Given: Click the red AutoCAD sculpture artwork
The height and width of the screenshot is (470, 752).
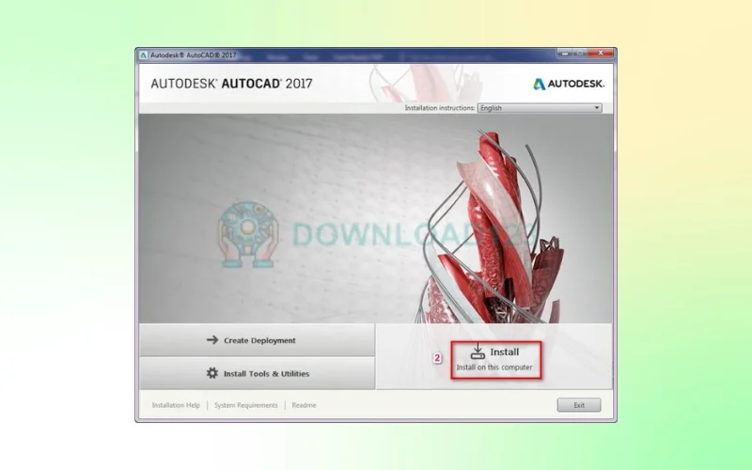Looking at the screenshot, I should pyautogui.click(x=498, y=226).
